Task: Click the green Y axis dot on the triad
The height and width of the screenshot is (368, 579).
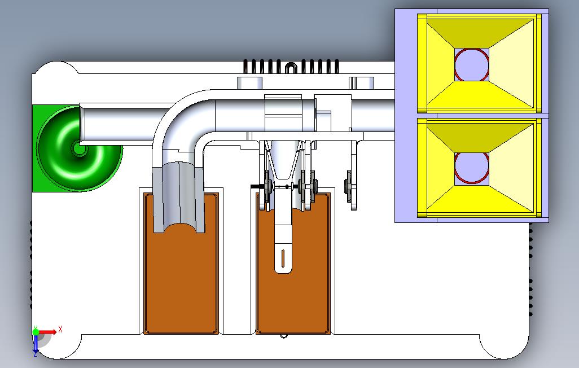Action: coord(36,332)
